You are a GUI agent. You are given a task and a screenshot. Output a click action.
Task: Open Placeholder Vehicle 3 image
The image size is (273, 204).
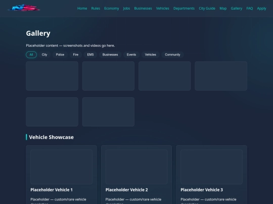click(x=211, y=167)
